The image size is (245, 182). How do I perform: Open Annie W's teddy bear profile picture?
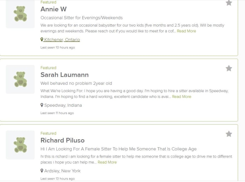click(x=20, y=14)
